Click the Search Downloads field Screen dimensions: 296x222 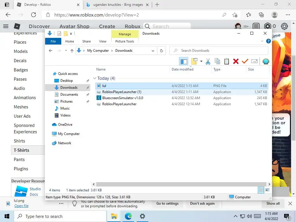pyautogui.click(x=219, y=51)
